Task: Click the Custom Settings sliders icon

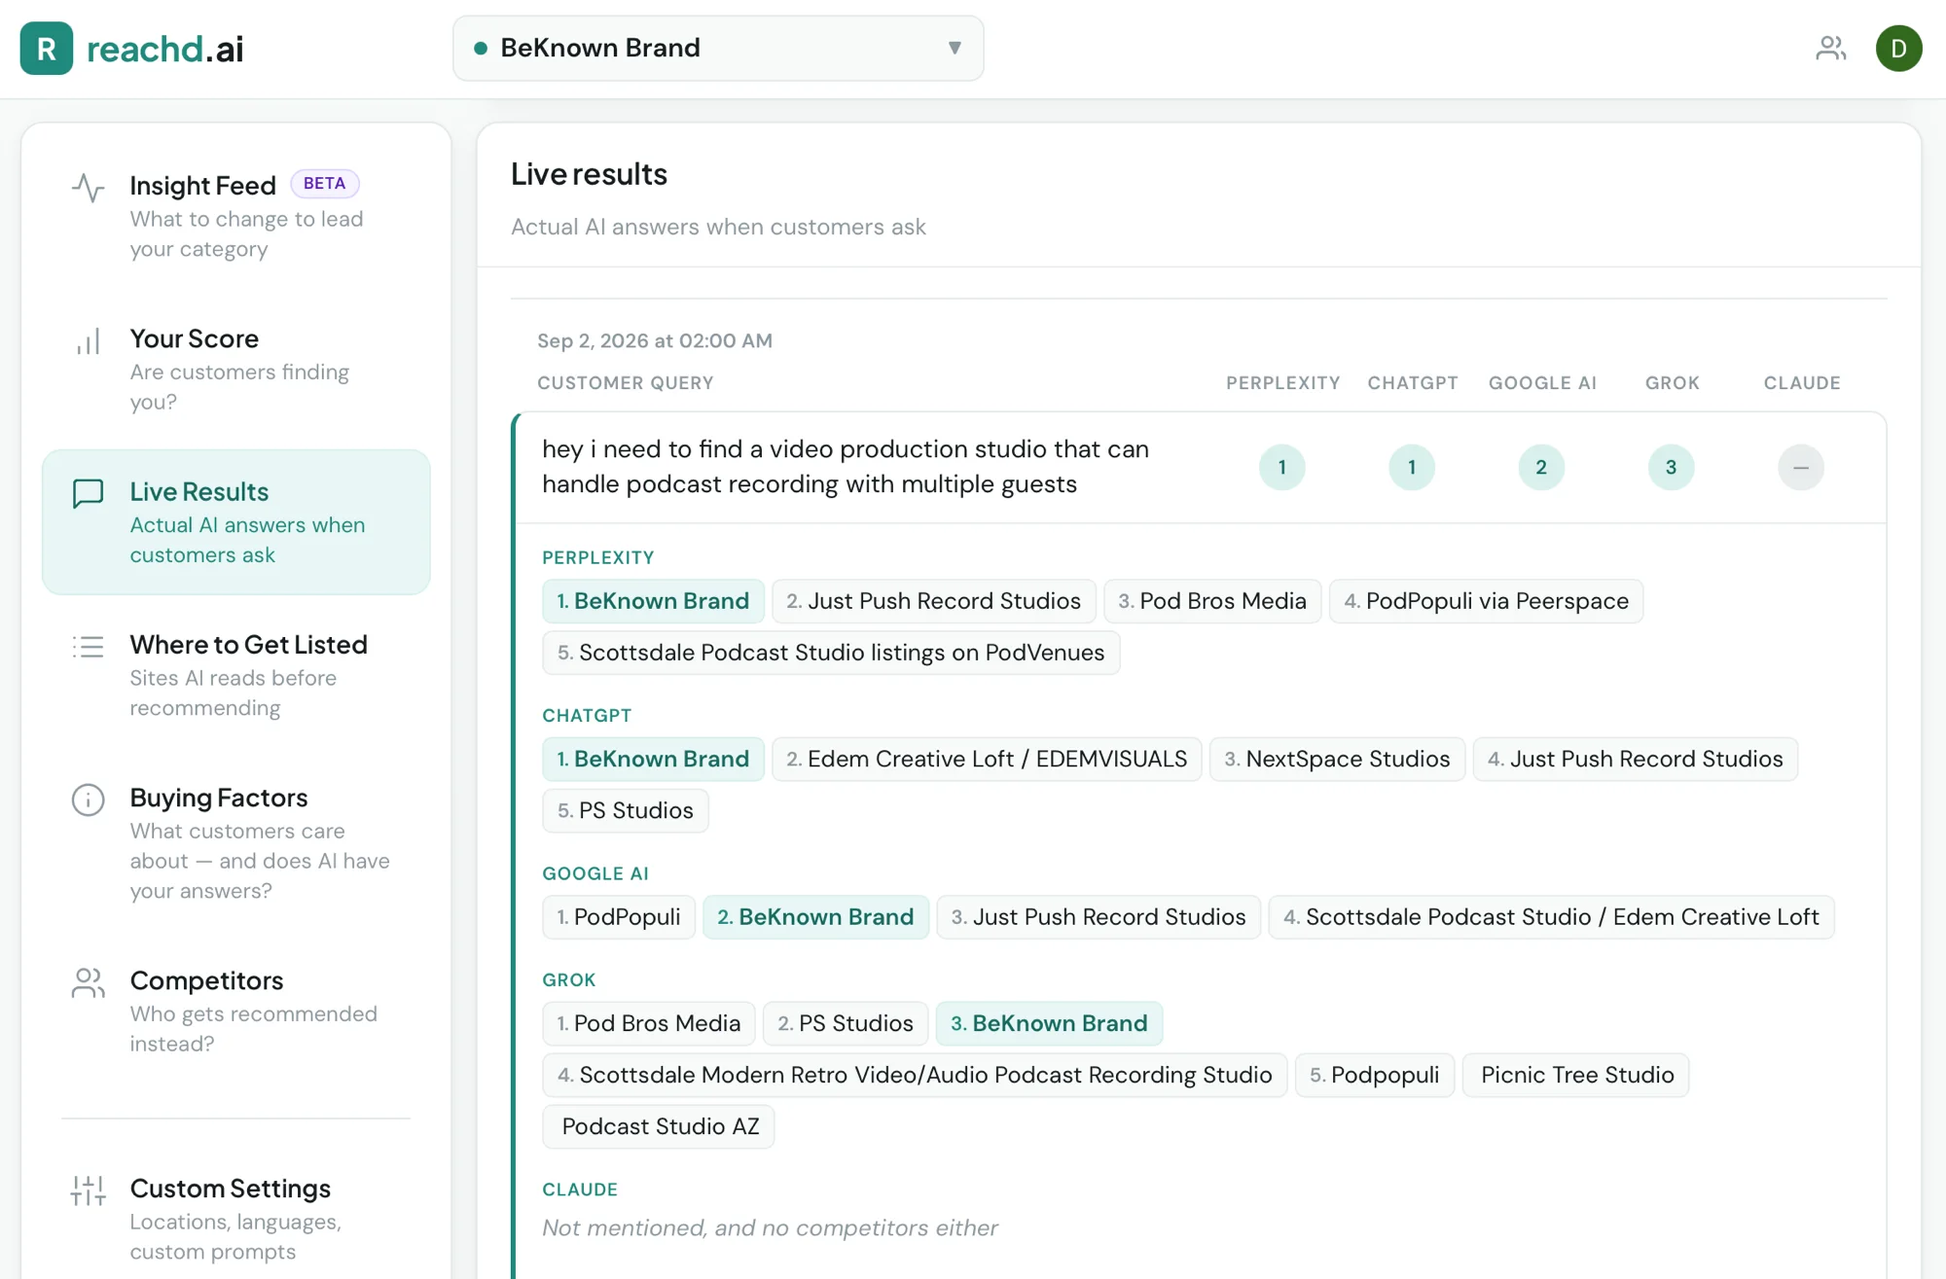Action: click(x=88, y=1190)
